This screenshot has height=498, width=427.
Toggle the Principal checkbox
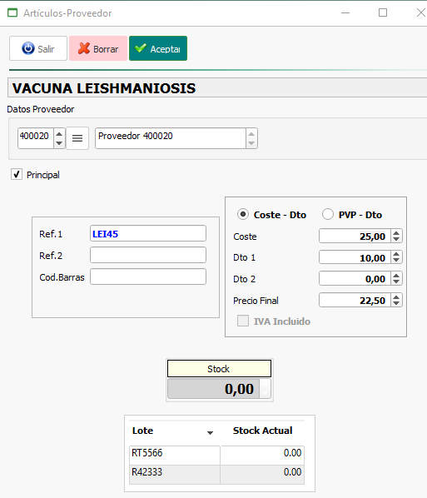(17, 174)
